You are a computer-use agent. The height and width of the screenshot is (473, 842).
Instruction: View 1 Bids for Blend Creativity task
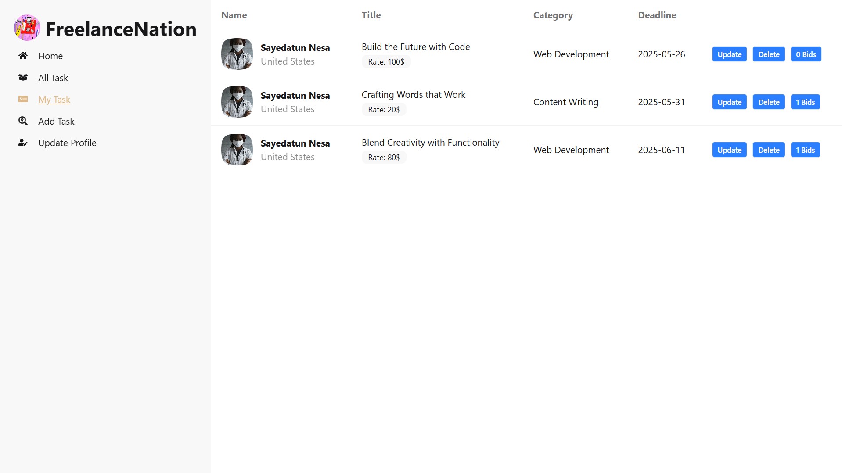pos(805,150)
